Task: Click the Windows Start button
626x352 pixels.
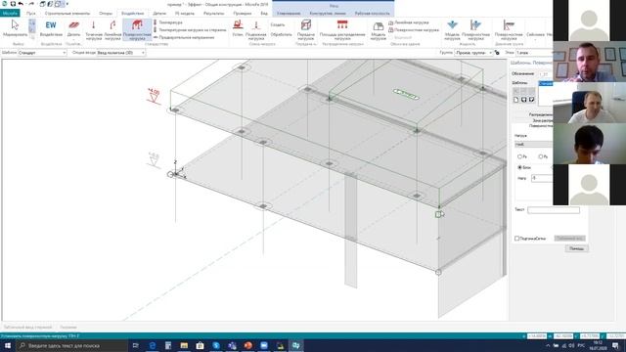Action: (8, 345)
